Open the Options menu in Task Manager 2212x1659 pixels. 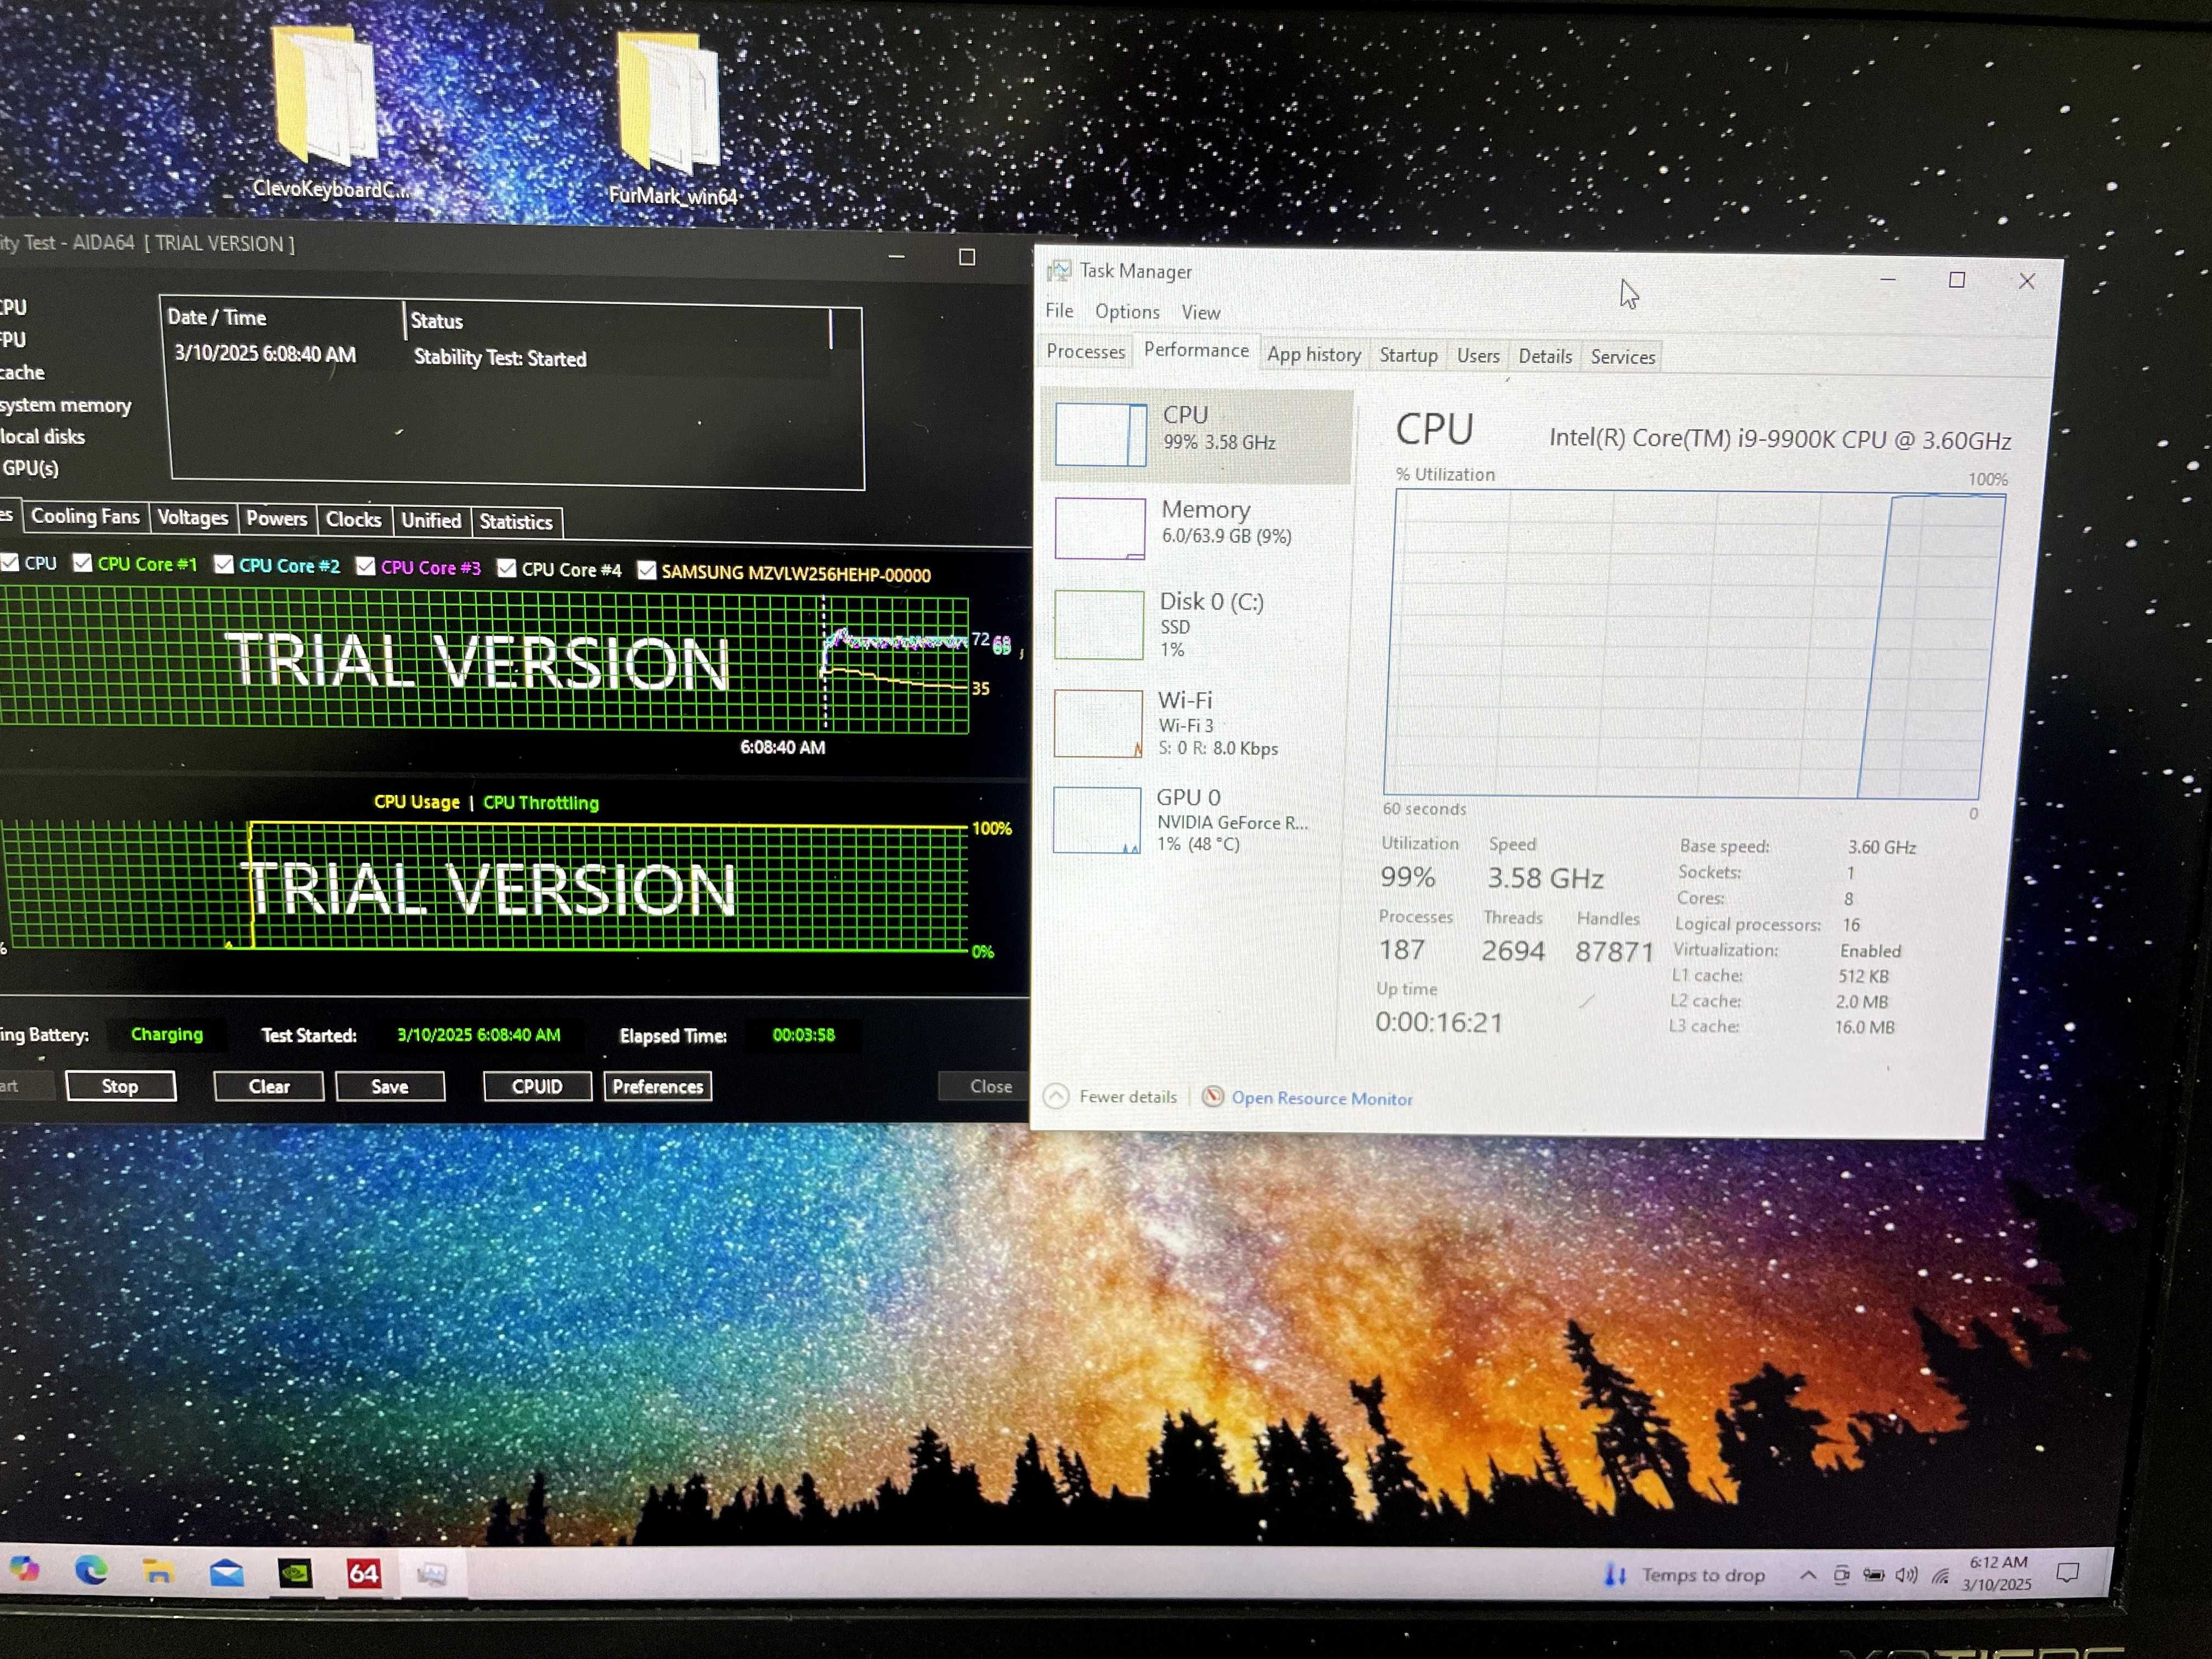[x=1127, y=312]
